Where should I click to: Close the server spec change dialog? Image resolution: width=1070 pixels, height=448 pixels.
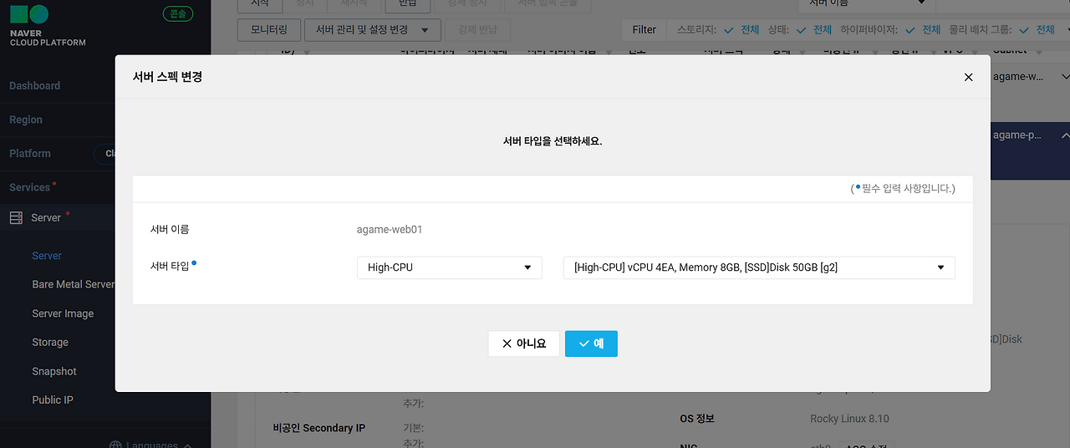[968, 77]
